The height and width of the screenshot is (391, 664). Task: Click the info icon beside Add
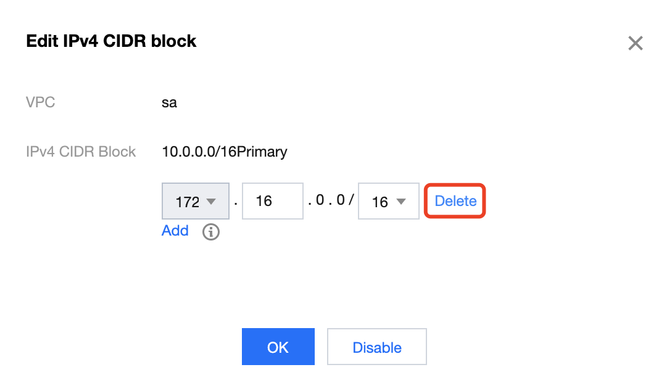tap(210, 232)
